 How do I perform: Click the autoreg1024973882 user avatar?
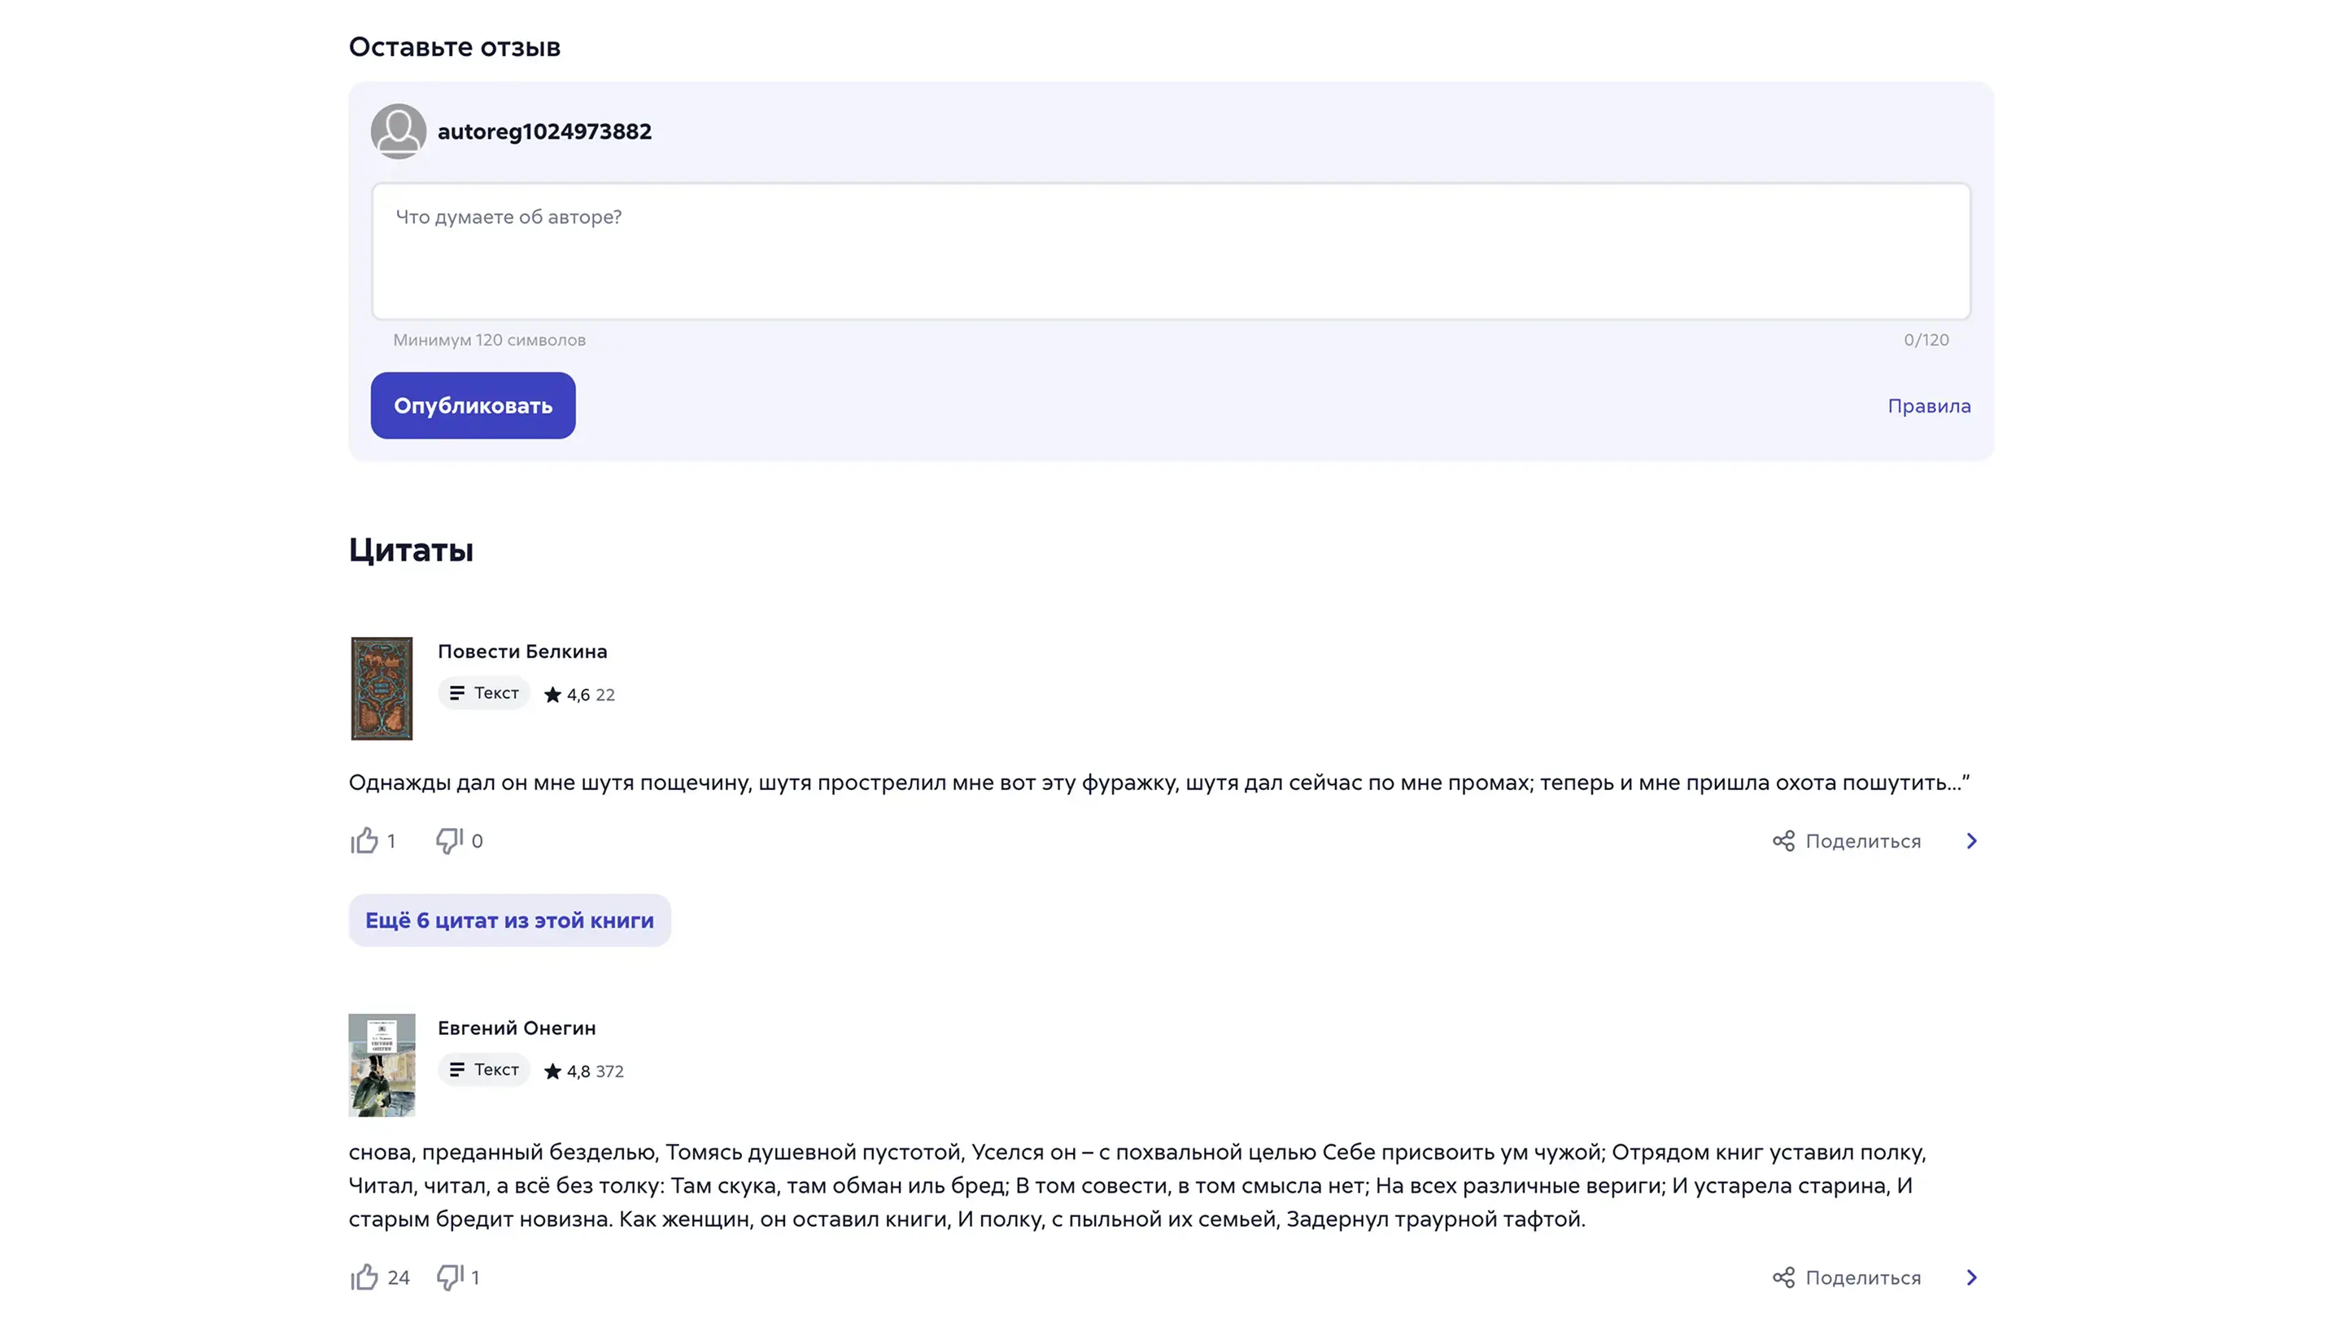[x=399, y=131]
